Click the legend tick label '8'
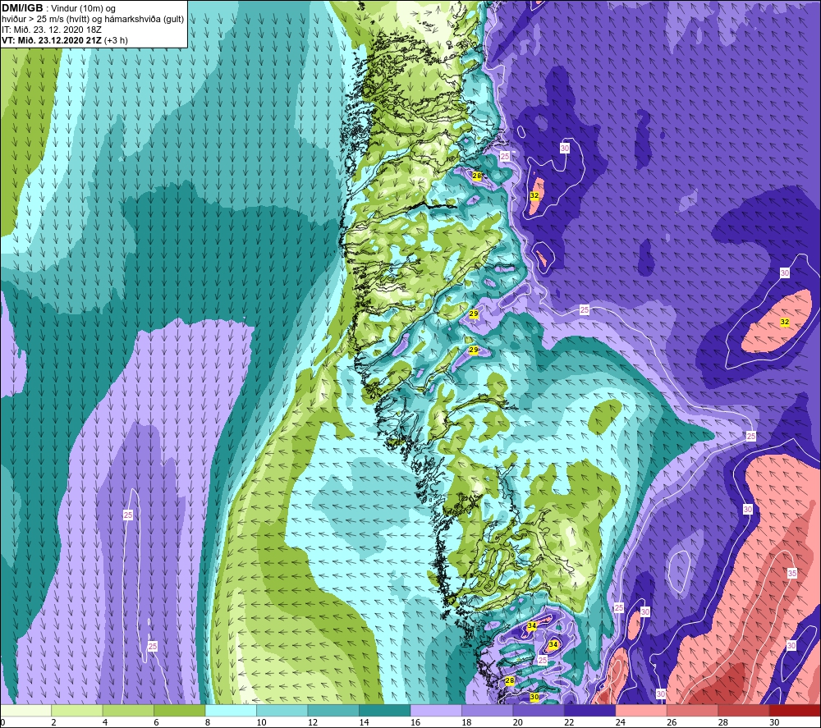This screenshot has height=728, width=821. 208,722
